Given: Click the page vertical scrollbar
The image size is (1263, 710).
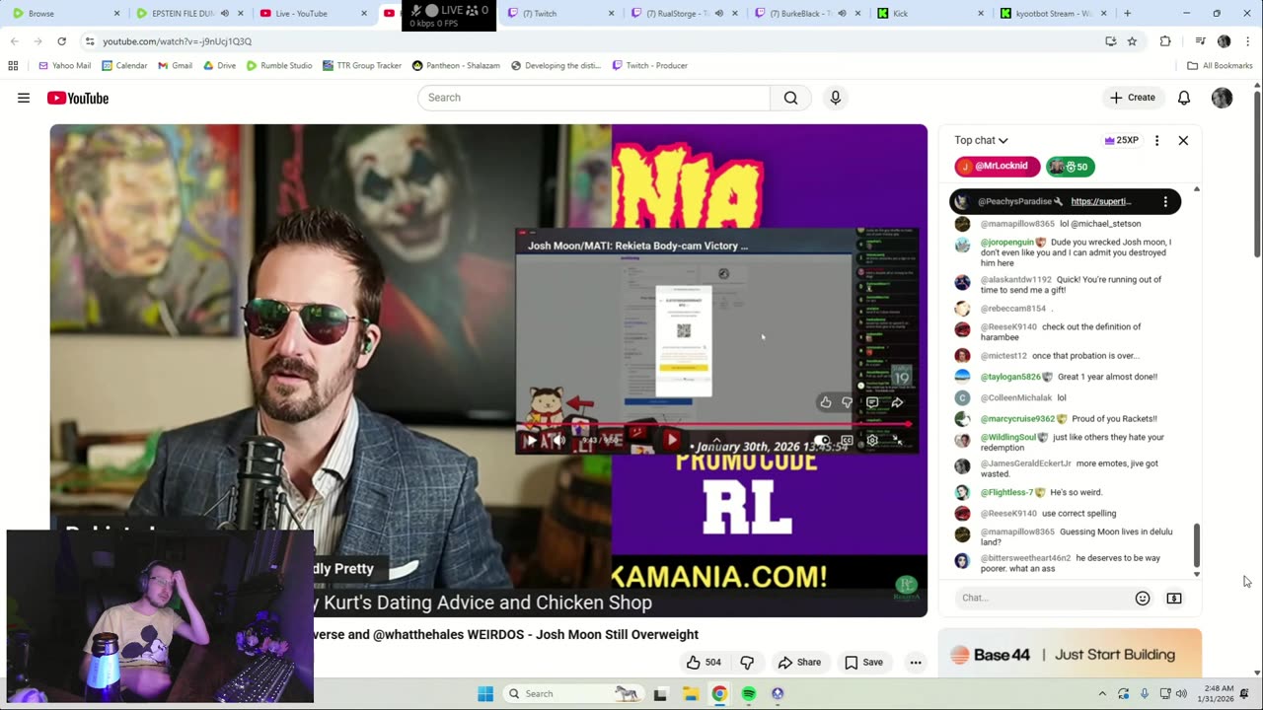Looking at the screenshot, I should tap(1257, 173).
